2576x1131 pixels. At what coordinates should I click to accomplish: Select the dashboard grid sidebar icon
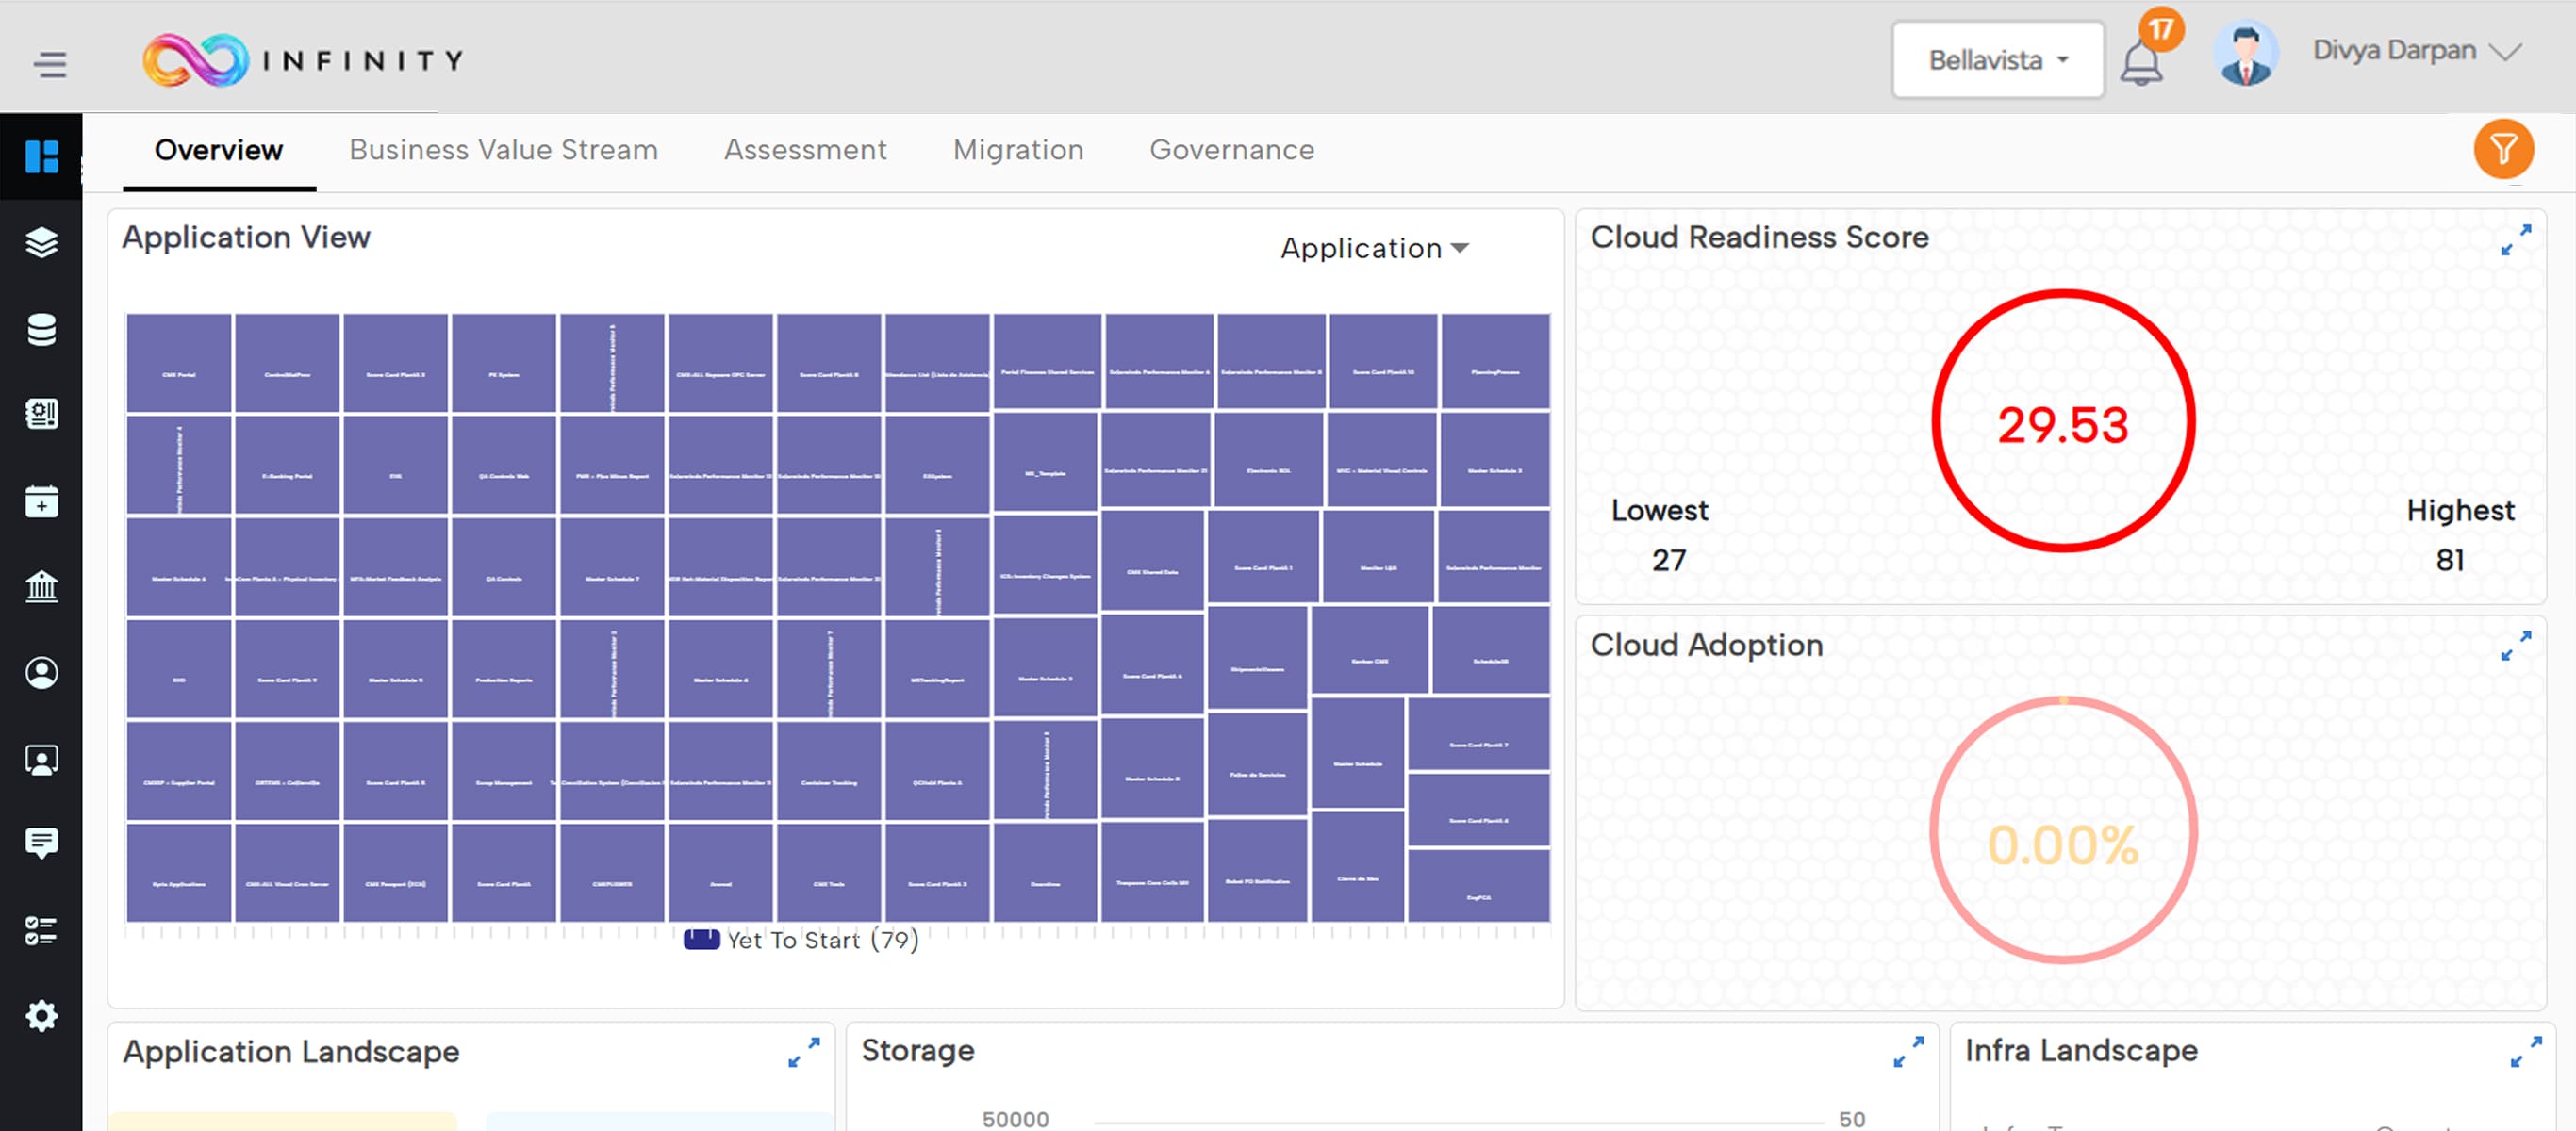coord(41,156)
